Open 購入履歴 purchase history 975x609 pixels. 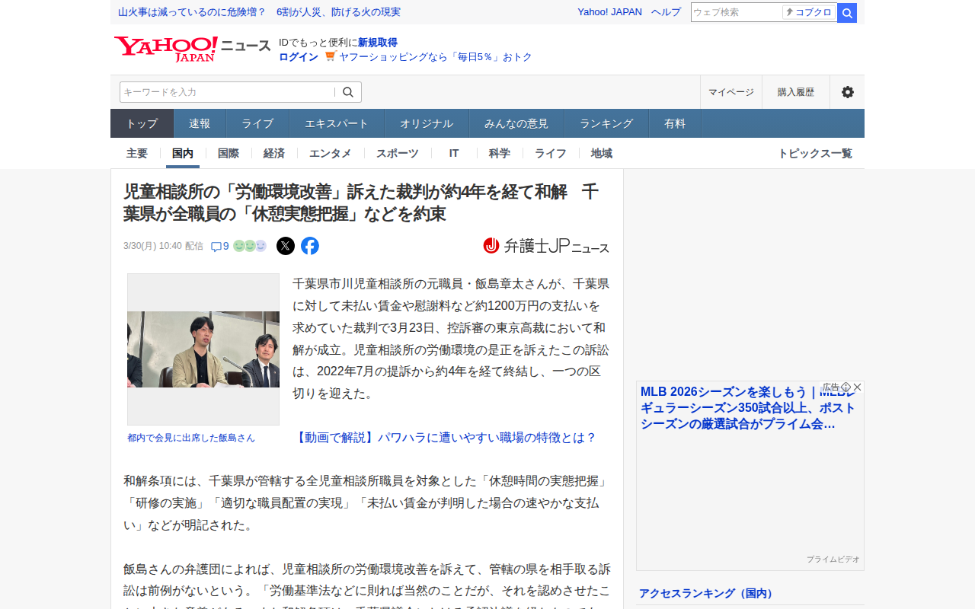796,92
